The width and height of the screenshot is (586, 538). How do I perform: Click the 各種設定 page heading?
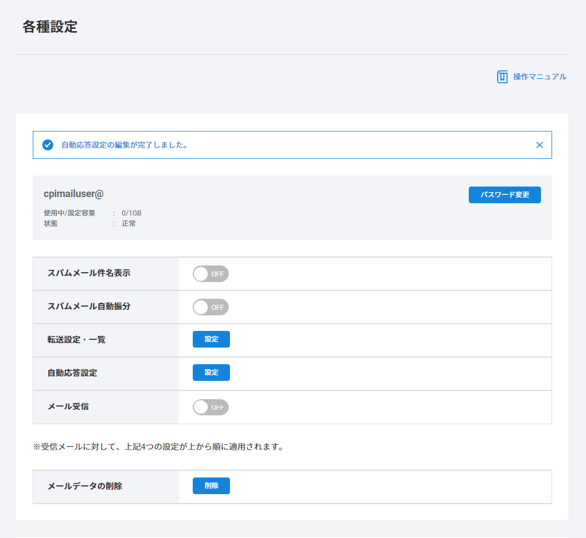click(x=50, y=27)
